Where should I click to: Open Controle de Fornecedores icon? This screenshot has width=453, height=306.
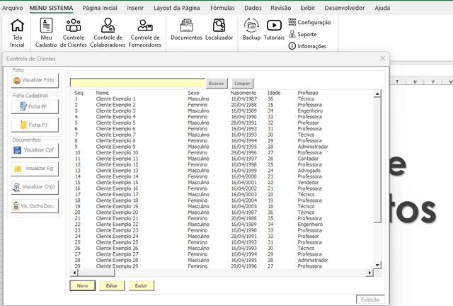[145, 33]
